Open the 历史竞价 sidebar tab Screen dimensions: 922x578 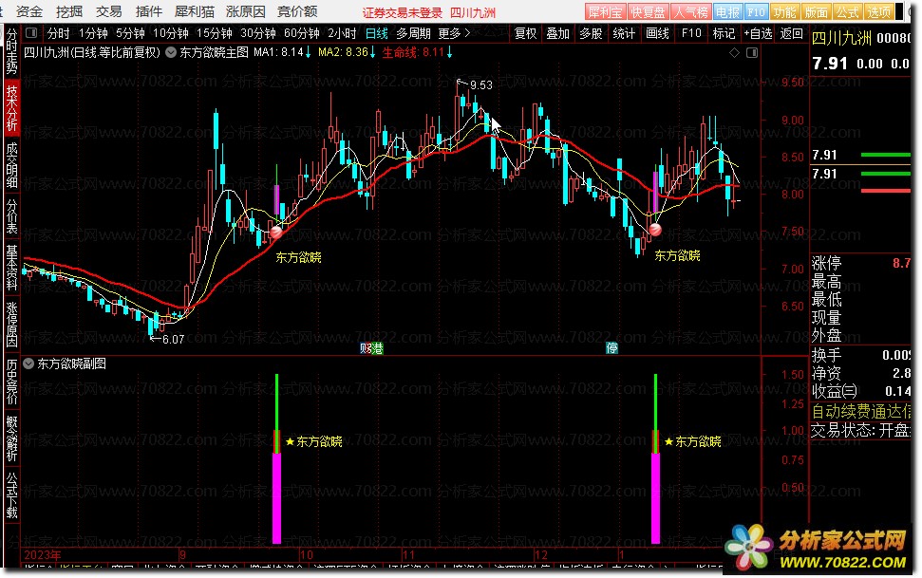pos(11,381)
